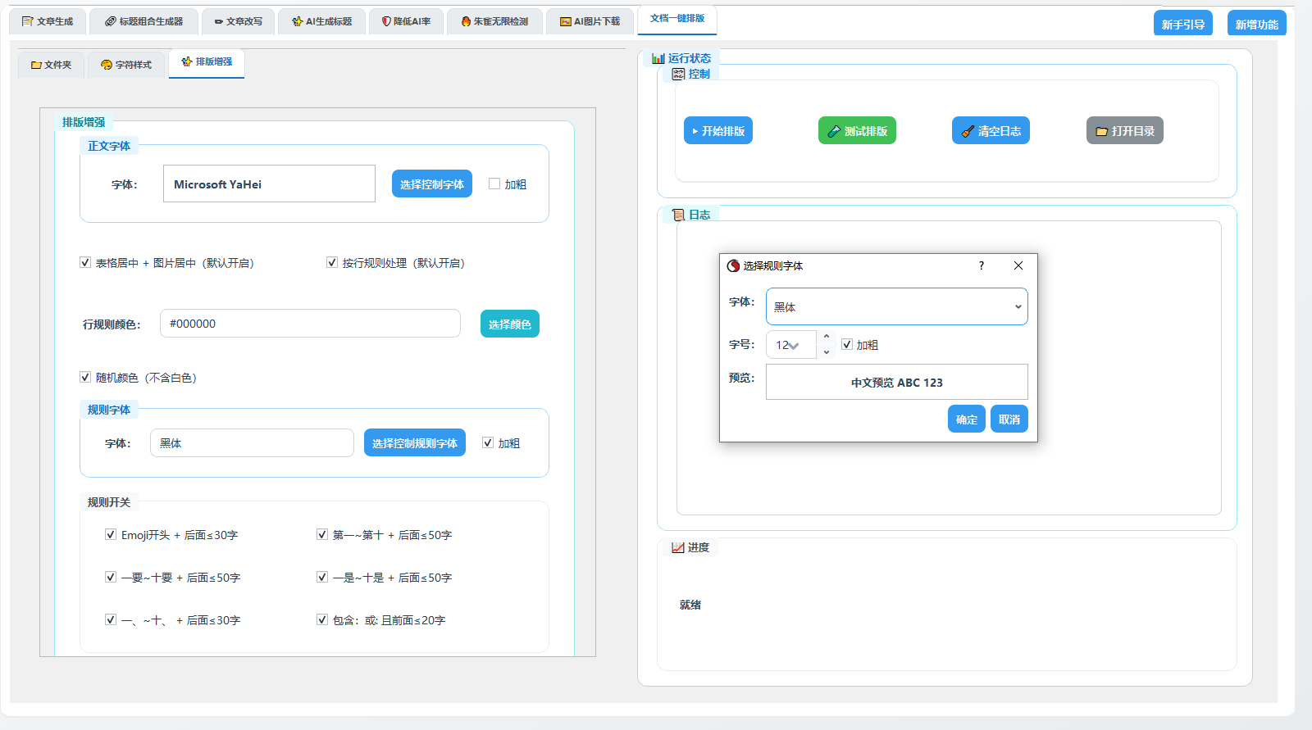Click the 测试排版 test tube button

[x=857, y=131]
